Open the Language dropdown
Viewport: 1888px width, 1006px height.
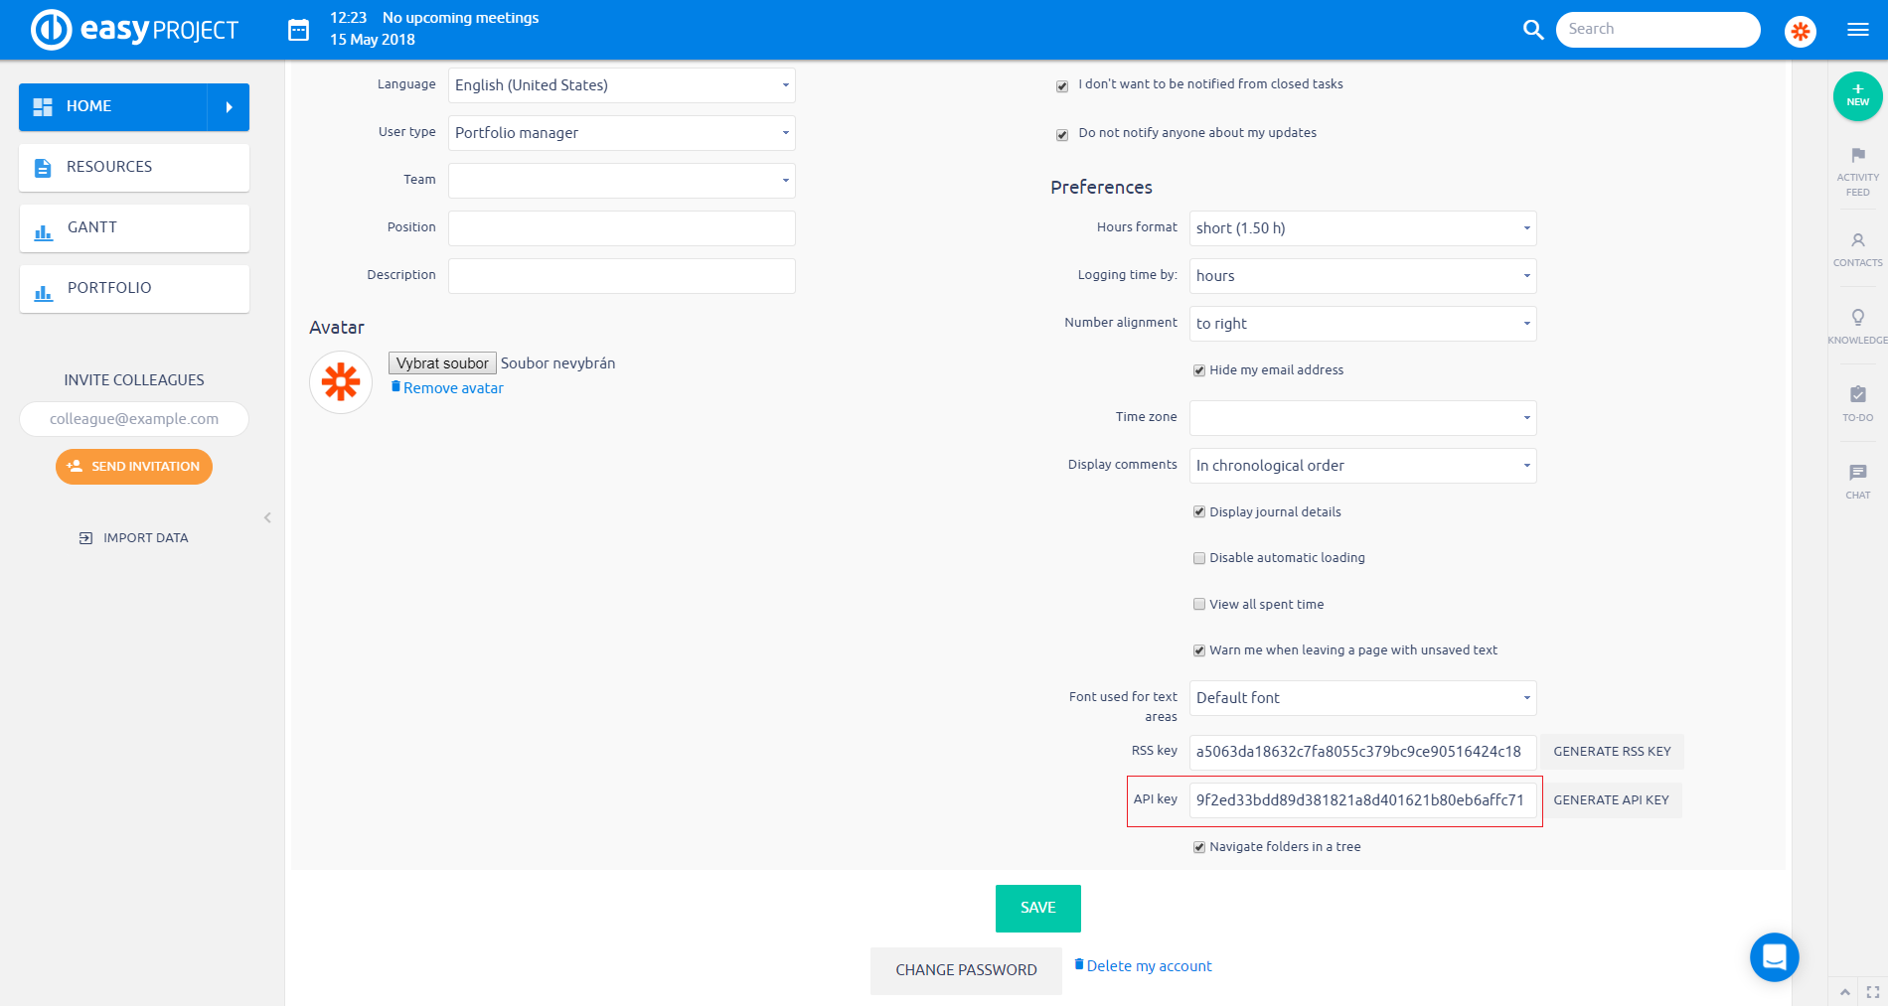622,85
